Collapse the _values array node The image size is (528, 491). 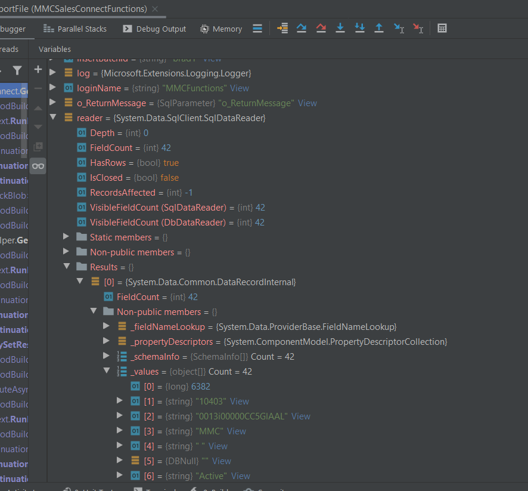tap(107, 371)
